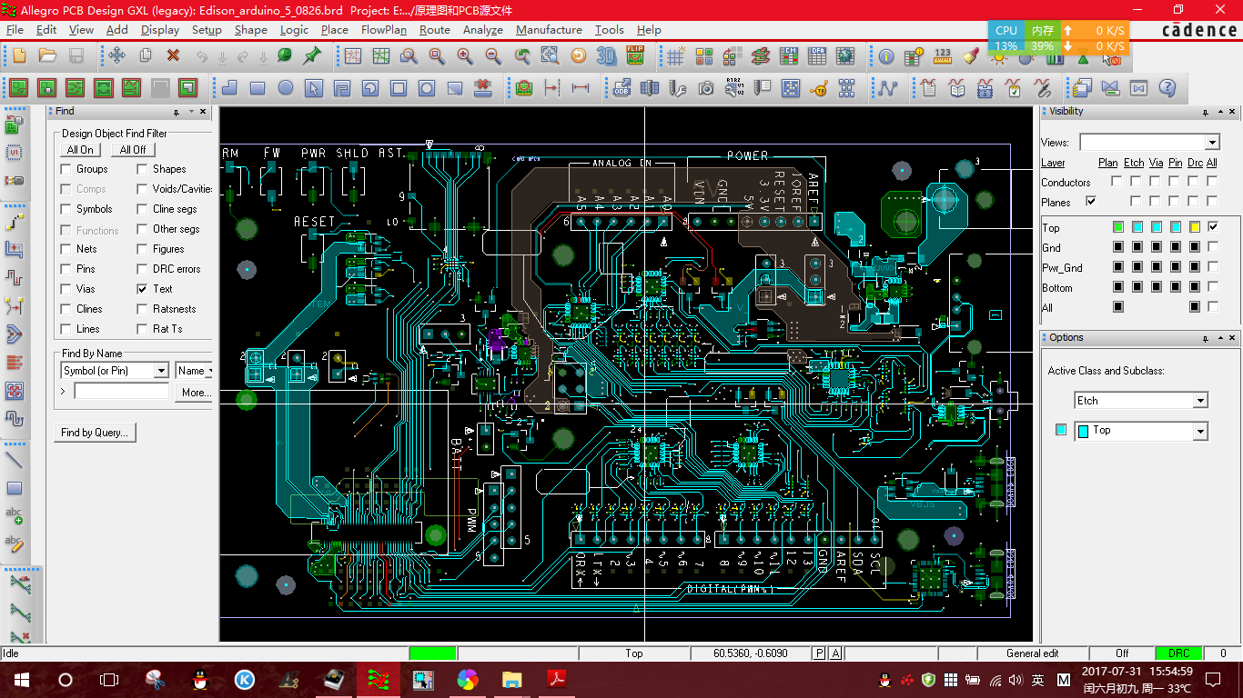Click the Zoom Out magnifier icon
1243x698 pixels.
493,56
